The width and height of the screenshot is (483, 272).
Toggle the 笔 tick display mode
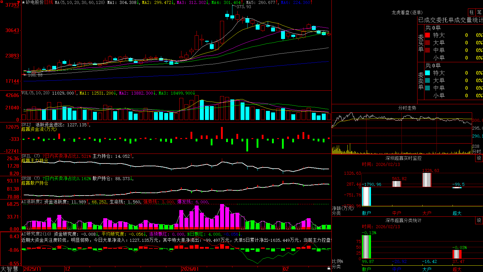[479, 12]
